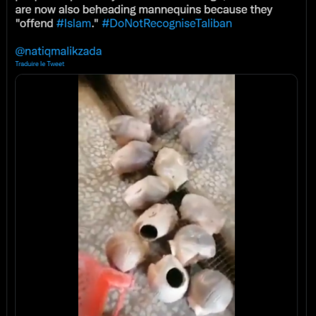The height and width of the screenshot is (316, 316).
Task: Click the upper hollow mannequin head opening
Action: [149, 232]
